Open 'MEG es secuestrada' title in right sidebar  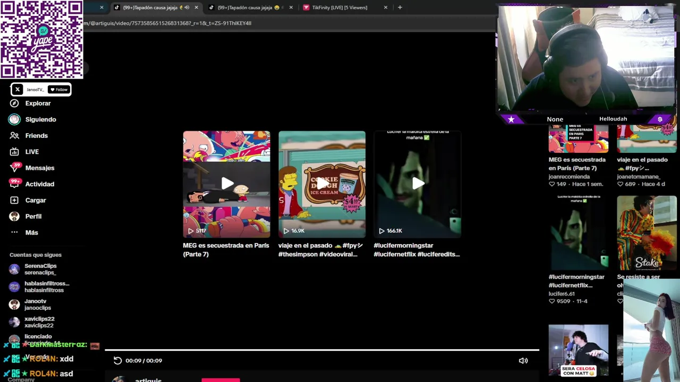[x=577, y=164]
